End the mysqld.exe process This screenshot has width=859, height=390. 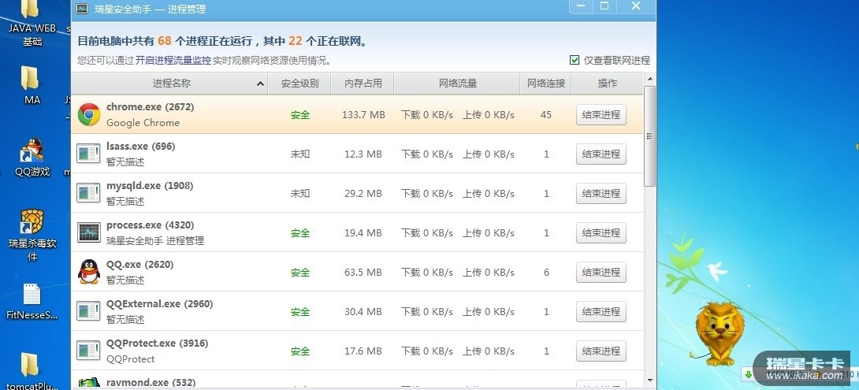click(x=601, y=194)
